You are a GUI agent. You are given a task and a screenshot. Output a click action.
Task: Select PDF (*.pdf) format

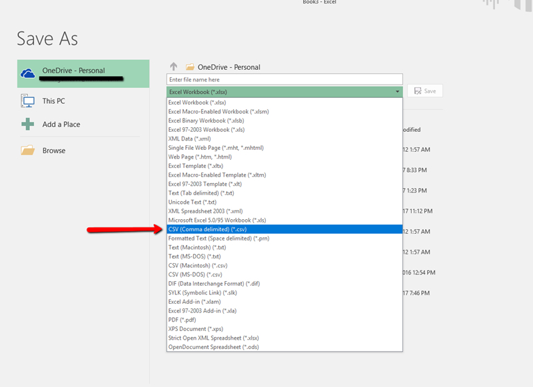click(284, 320)
